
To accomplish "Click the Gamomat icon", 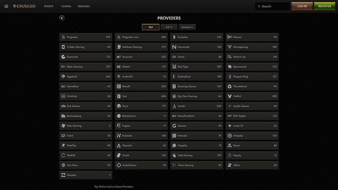I will pyautogui.click(x=63, y=57).
